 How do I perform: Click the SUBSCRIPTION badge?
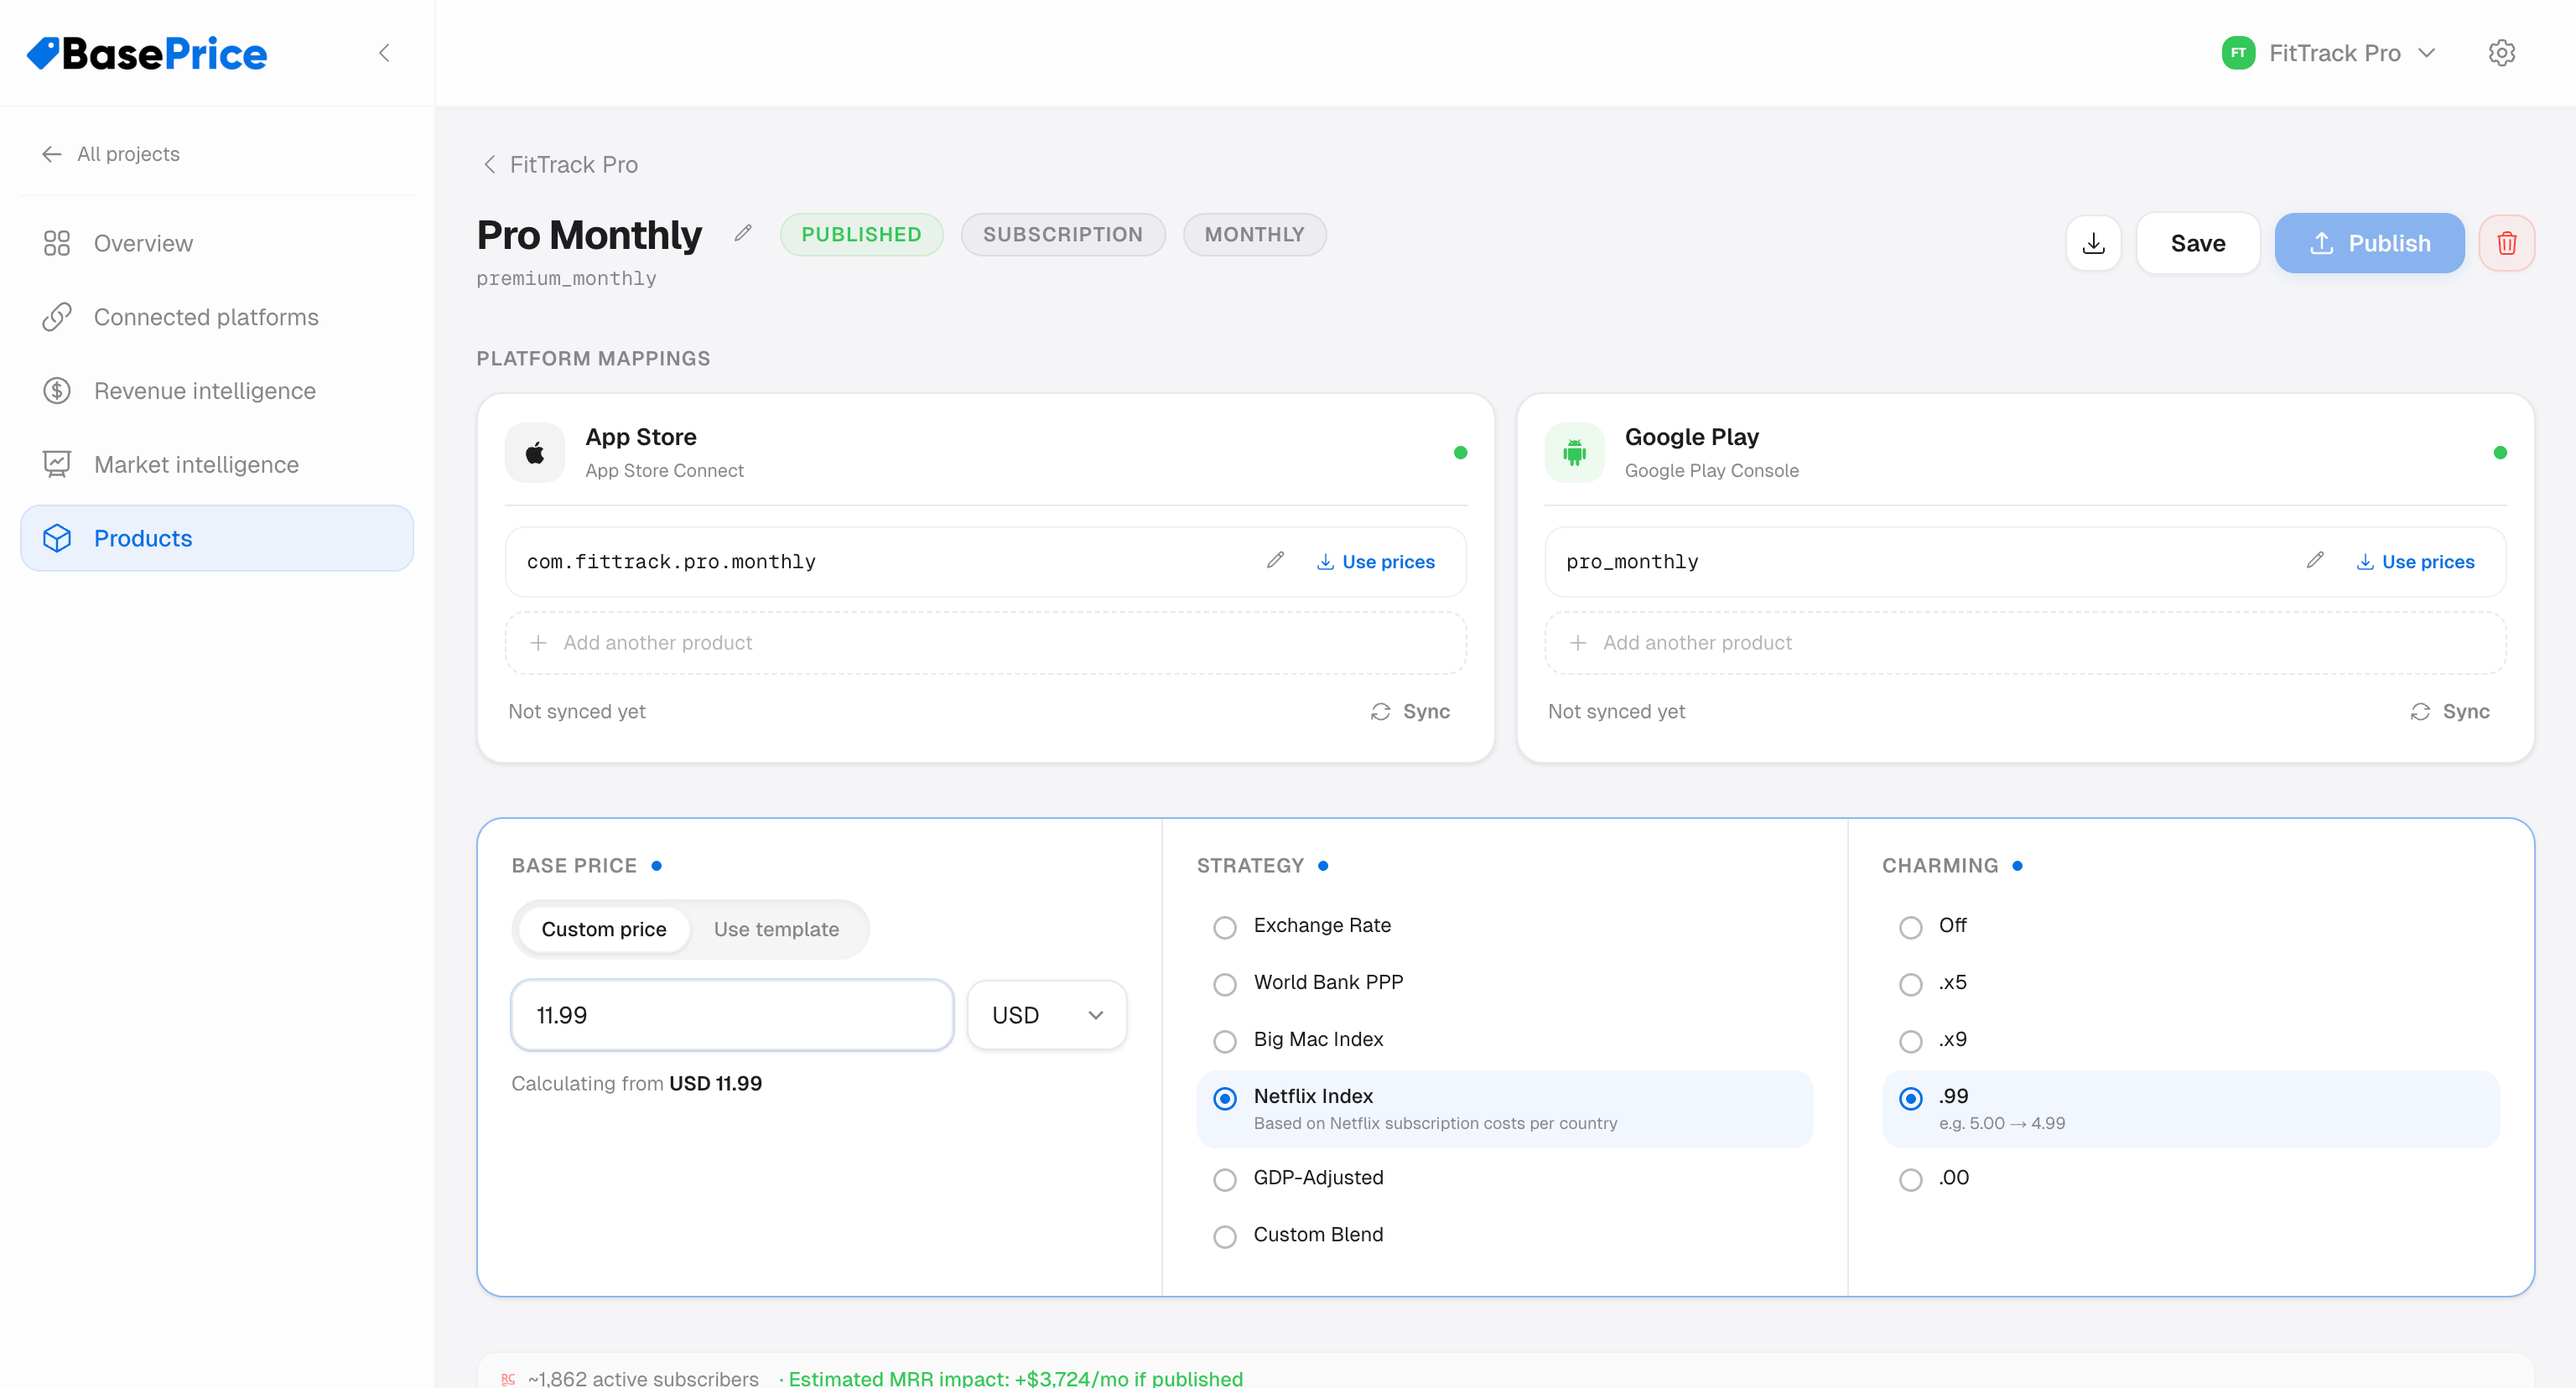tap(1063, 234)
